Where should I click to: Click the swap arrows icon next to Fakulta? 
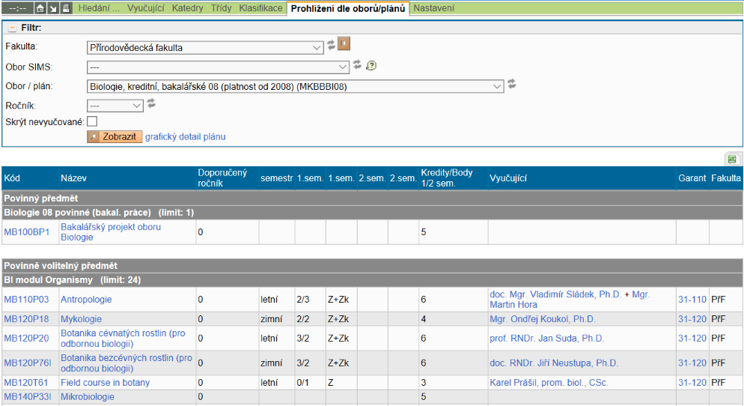331,45
